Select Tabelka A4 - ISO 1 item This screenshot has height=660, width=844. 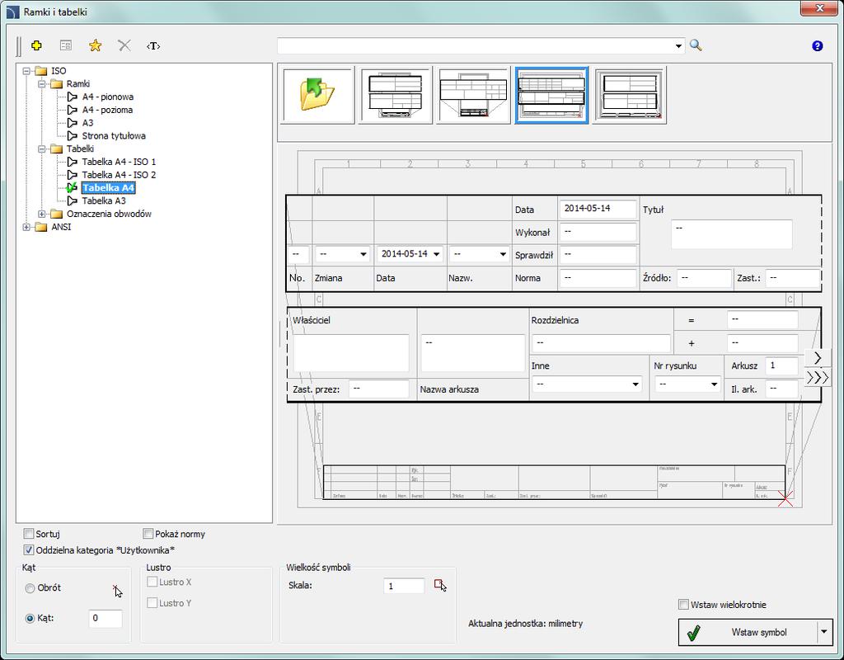[119, 162]
